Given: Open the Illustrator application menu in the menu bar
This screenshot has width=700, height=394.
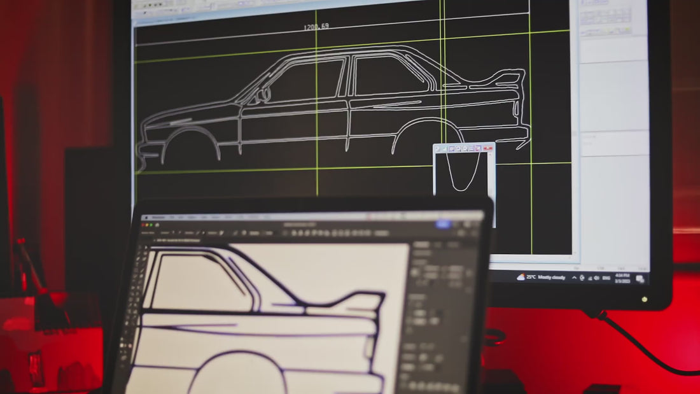Looking at the screenshot, I should pos(157,218).
